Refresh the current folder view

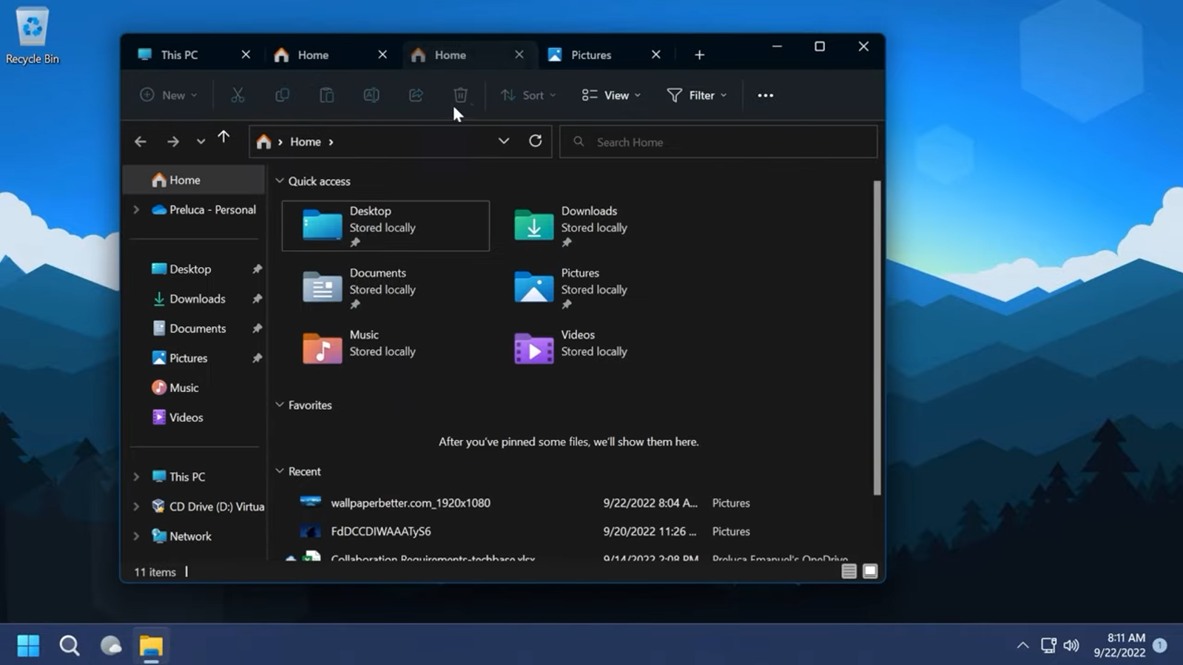click(x=535, y=141)
